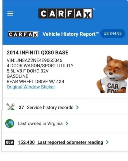
Task: Open the hamburger menu
Action: coord(10,14)
